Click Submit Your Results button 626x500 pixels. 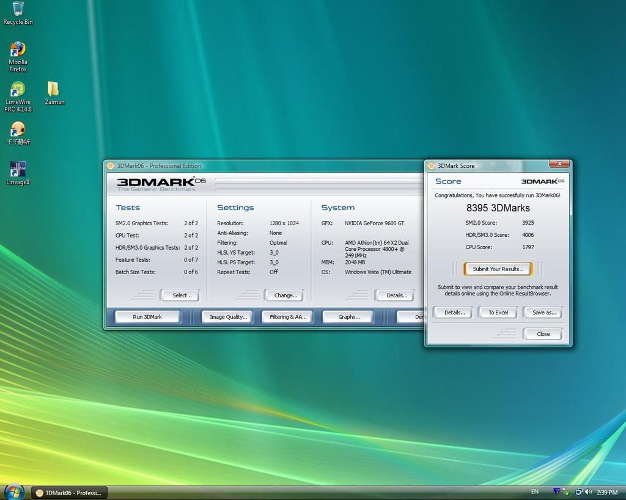point(498,269)
